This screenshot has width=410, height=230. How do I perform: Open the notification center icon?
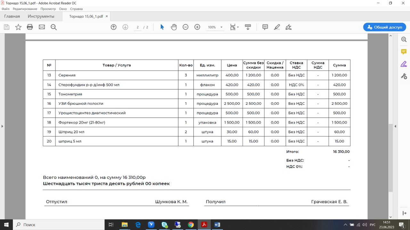[401, 225]
